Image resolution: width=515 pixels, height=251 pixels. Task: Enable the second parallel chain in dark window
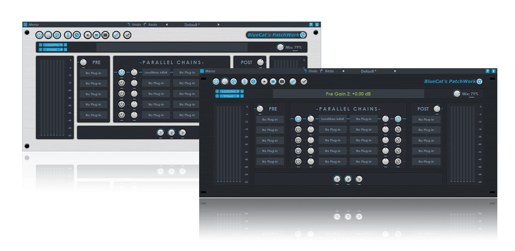pos(298,129)
